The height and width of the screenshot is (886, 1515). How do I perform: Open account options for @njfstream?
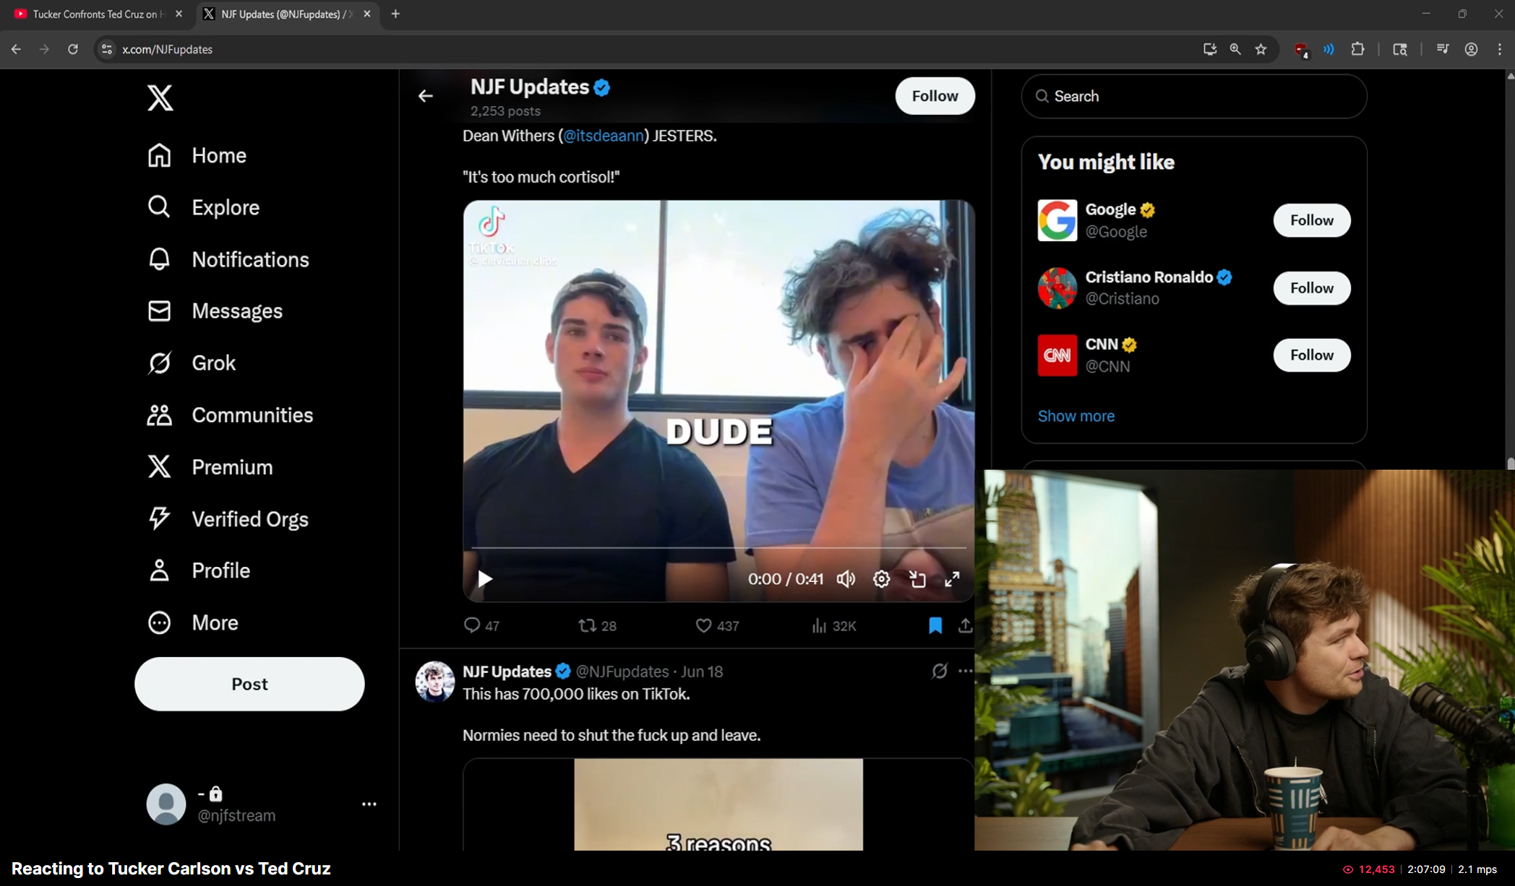coord(369,804)
